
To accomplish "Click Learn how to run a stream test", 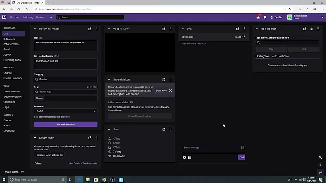I will click(49, 155).
